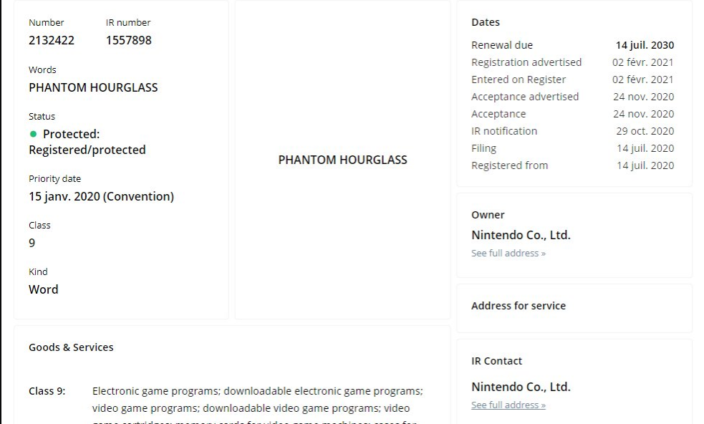Click the Registered/protected status text

[87, 150]
